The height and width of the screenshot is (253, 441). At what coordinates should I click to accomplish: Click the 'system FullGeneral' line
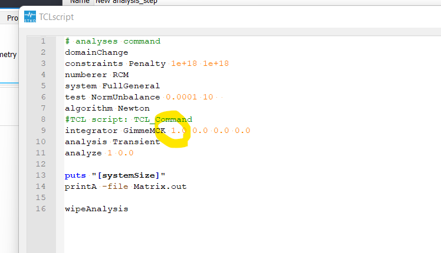tap(112, 86)
